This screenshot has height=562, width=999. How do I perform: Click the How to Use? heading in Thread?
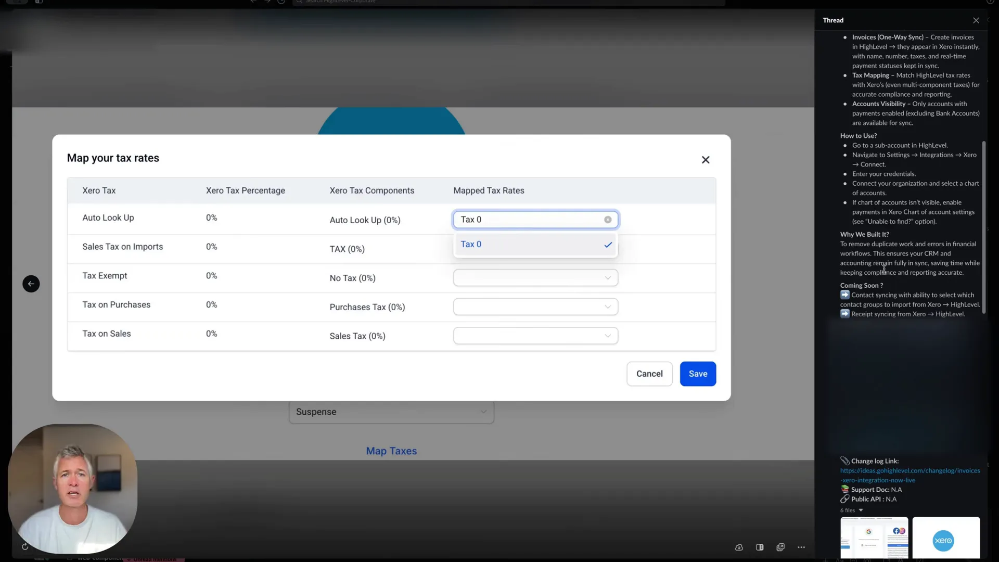[x=859, y=136]
